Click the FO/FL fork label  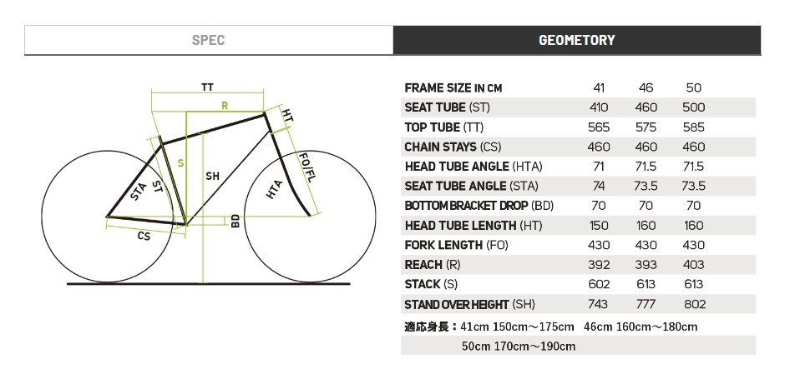(x=306, y=167)
